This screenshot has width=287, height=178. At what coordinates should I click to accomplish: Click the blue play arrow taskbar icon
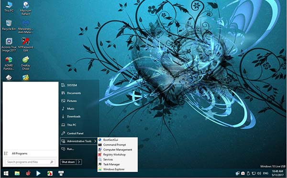click(x=38, y=173)
